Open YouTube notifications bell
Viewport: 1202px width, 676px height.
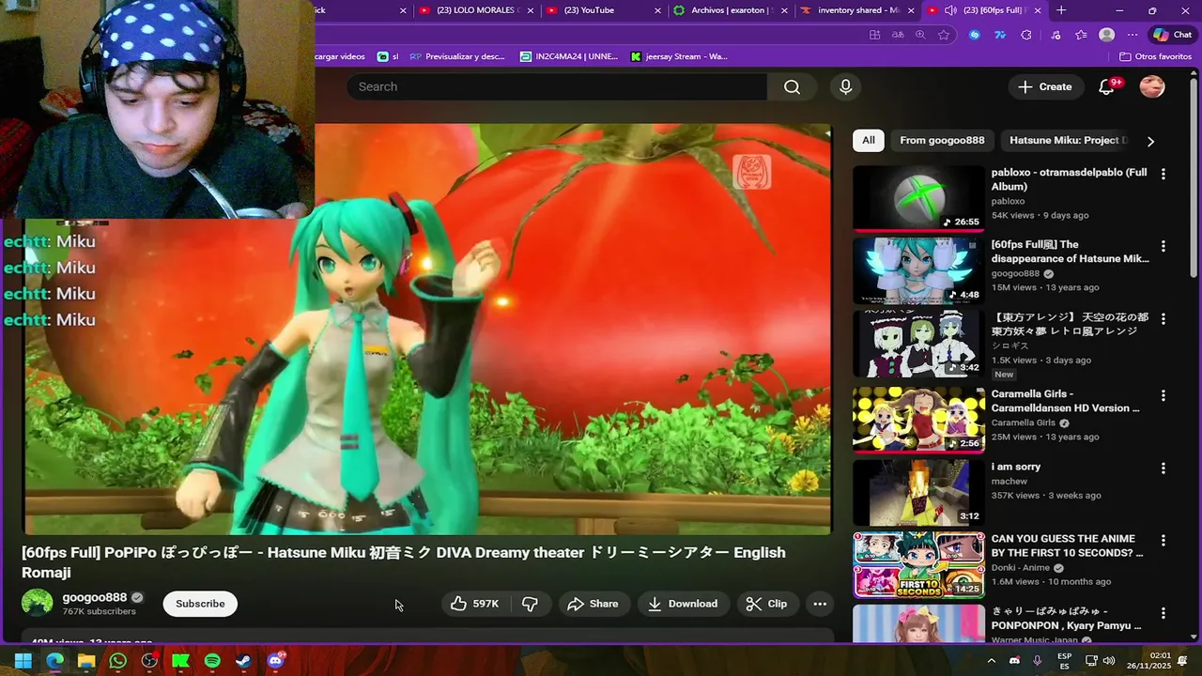click(1106, 86)
